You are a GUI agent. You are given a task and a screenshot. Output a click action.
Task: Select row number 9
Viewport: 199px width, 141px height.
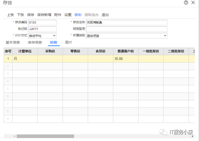click(8, 119)
